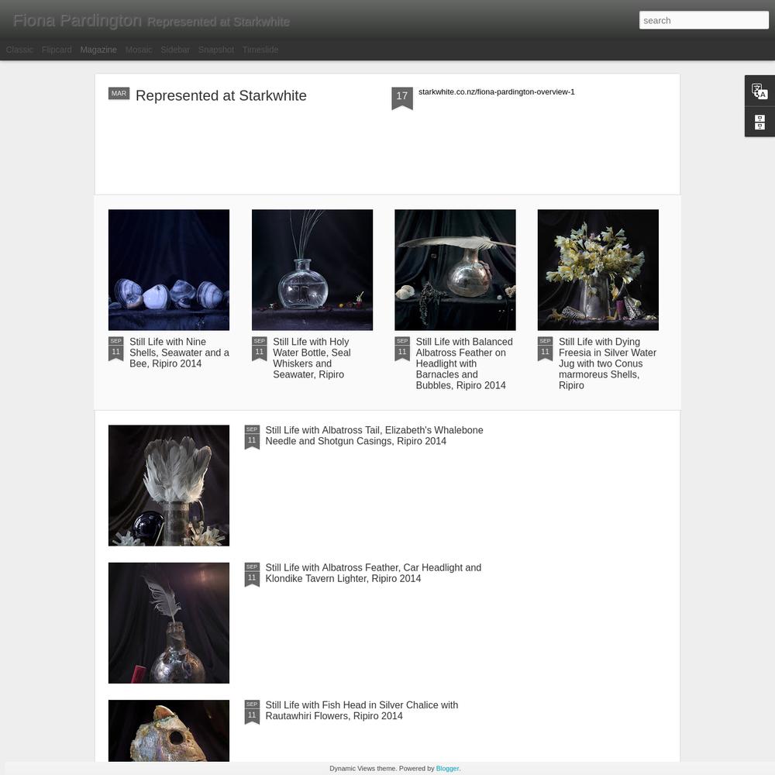Click date badge beside Nine Shells post

point(115,349)
